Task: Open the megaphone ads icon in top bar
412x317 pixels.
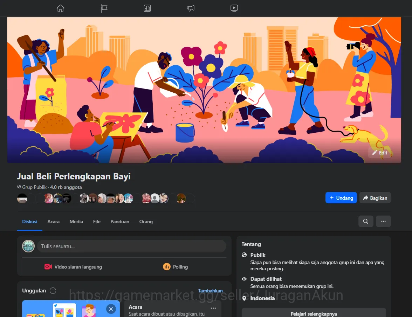Action: pyautogui.click(x=191, y=8)
